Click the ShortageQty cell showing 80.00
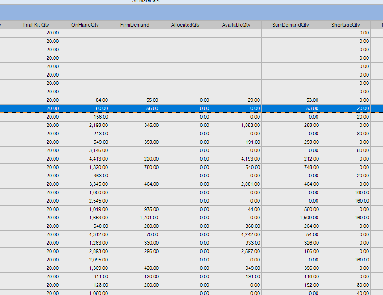The width and height of the screenshot is (383, 295). [x=362, y=134]
